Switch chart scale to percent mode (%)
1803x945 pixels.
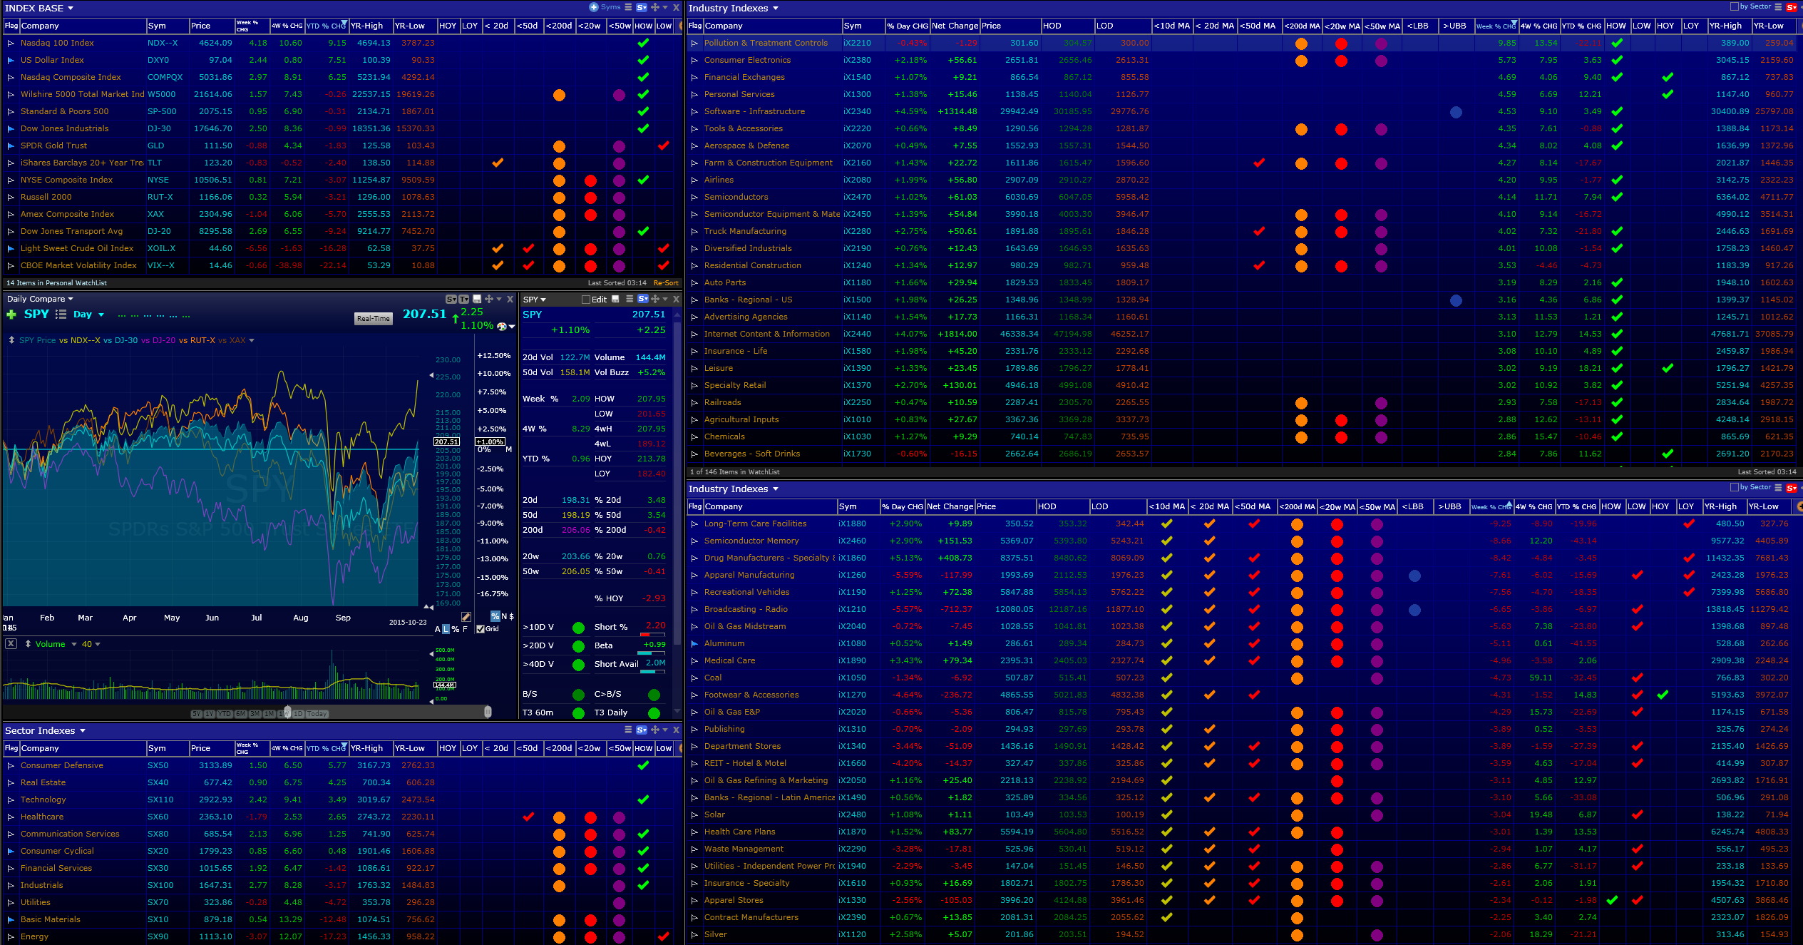495,616
